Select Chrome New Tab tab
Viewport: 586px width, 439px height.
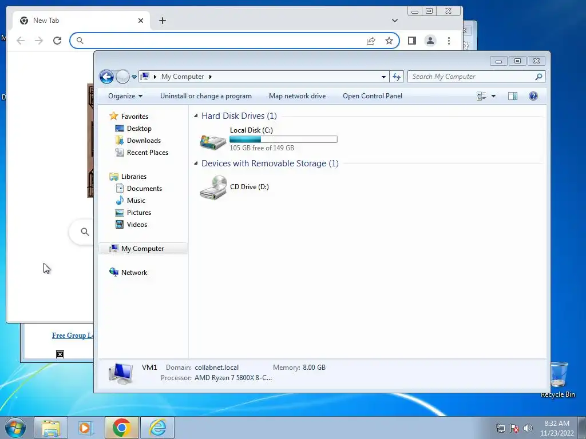(81, 21)
